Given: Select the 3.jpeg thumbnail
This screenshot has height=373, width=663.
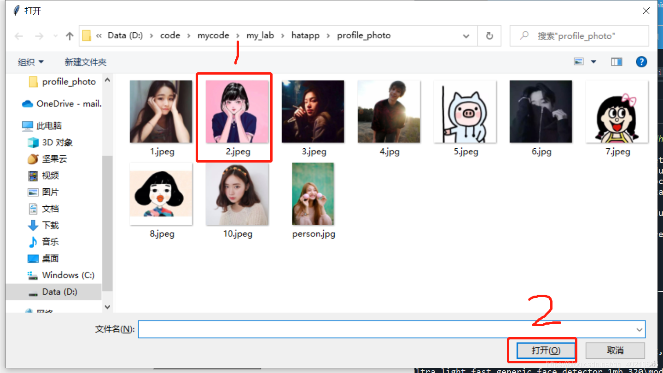Looking at the screenshot, I should coord(313,111).
